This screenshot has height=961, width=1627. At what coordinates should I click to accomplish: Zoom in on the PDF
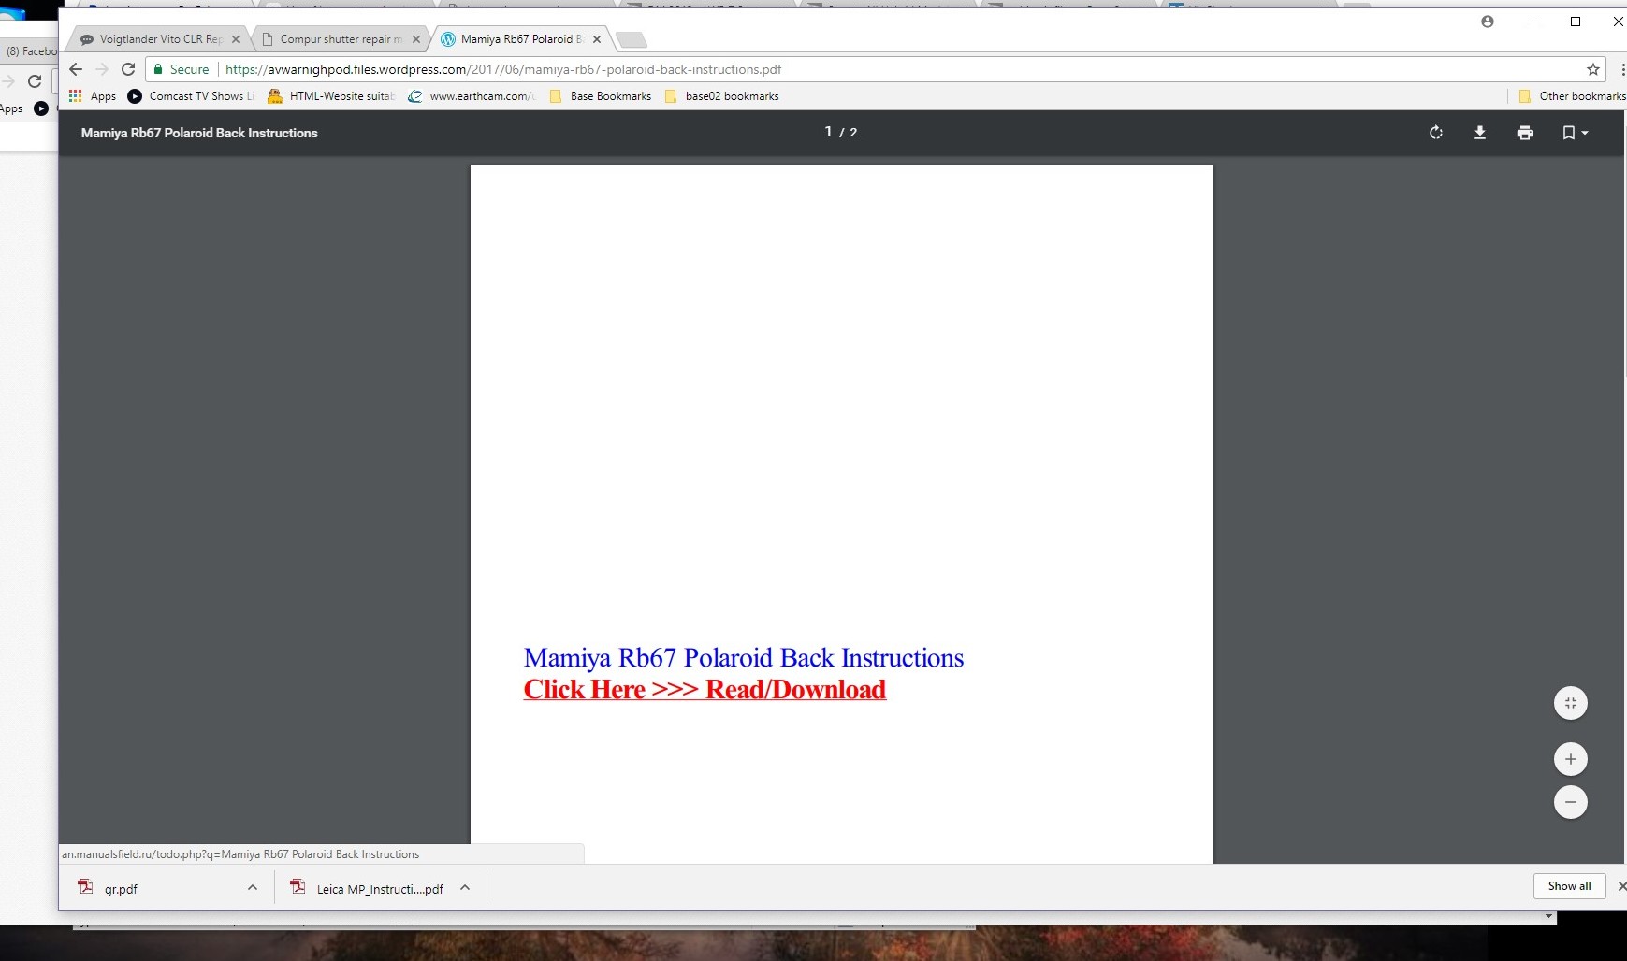pyautogui.click(x=1571, y=759)
